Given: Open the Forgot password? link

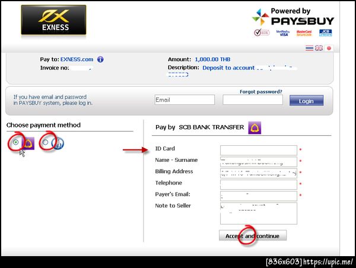Looking at the screenshot, I should (x=261, y=92).
